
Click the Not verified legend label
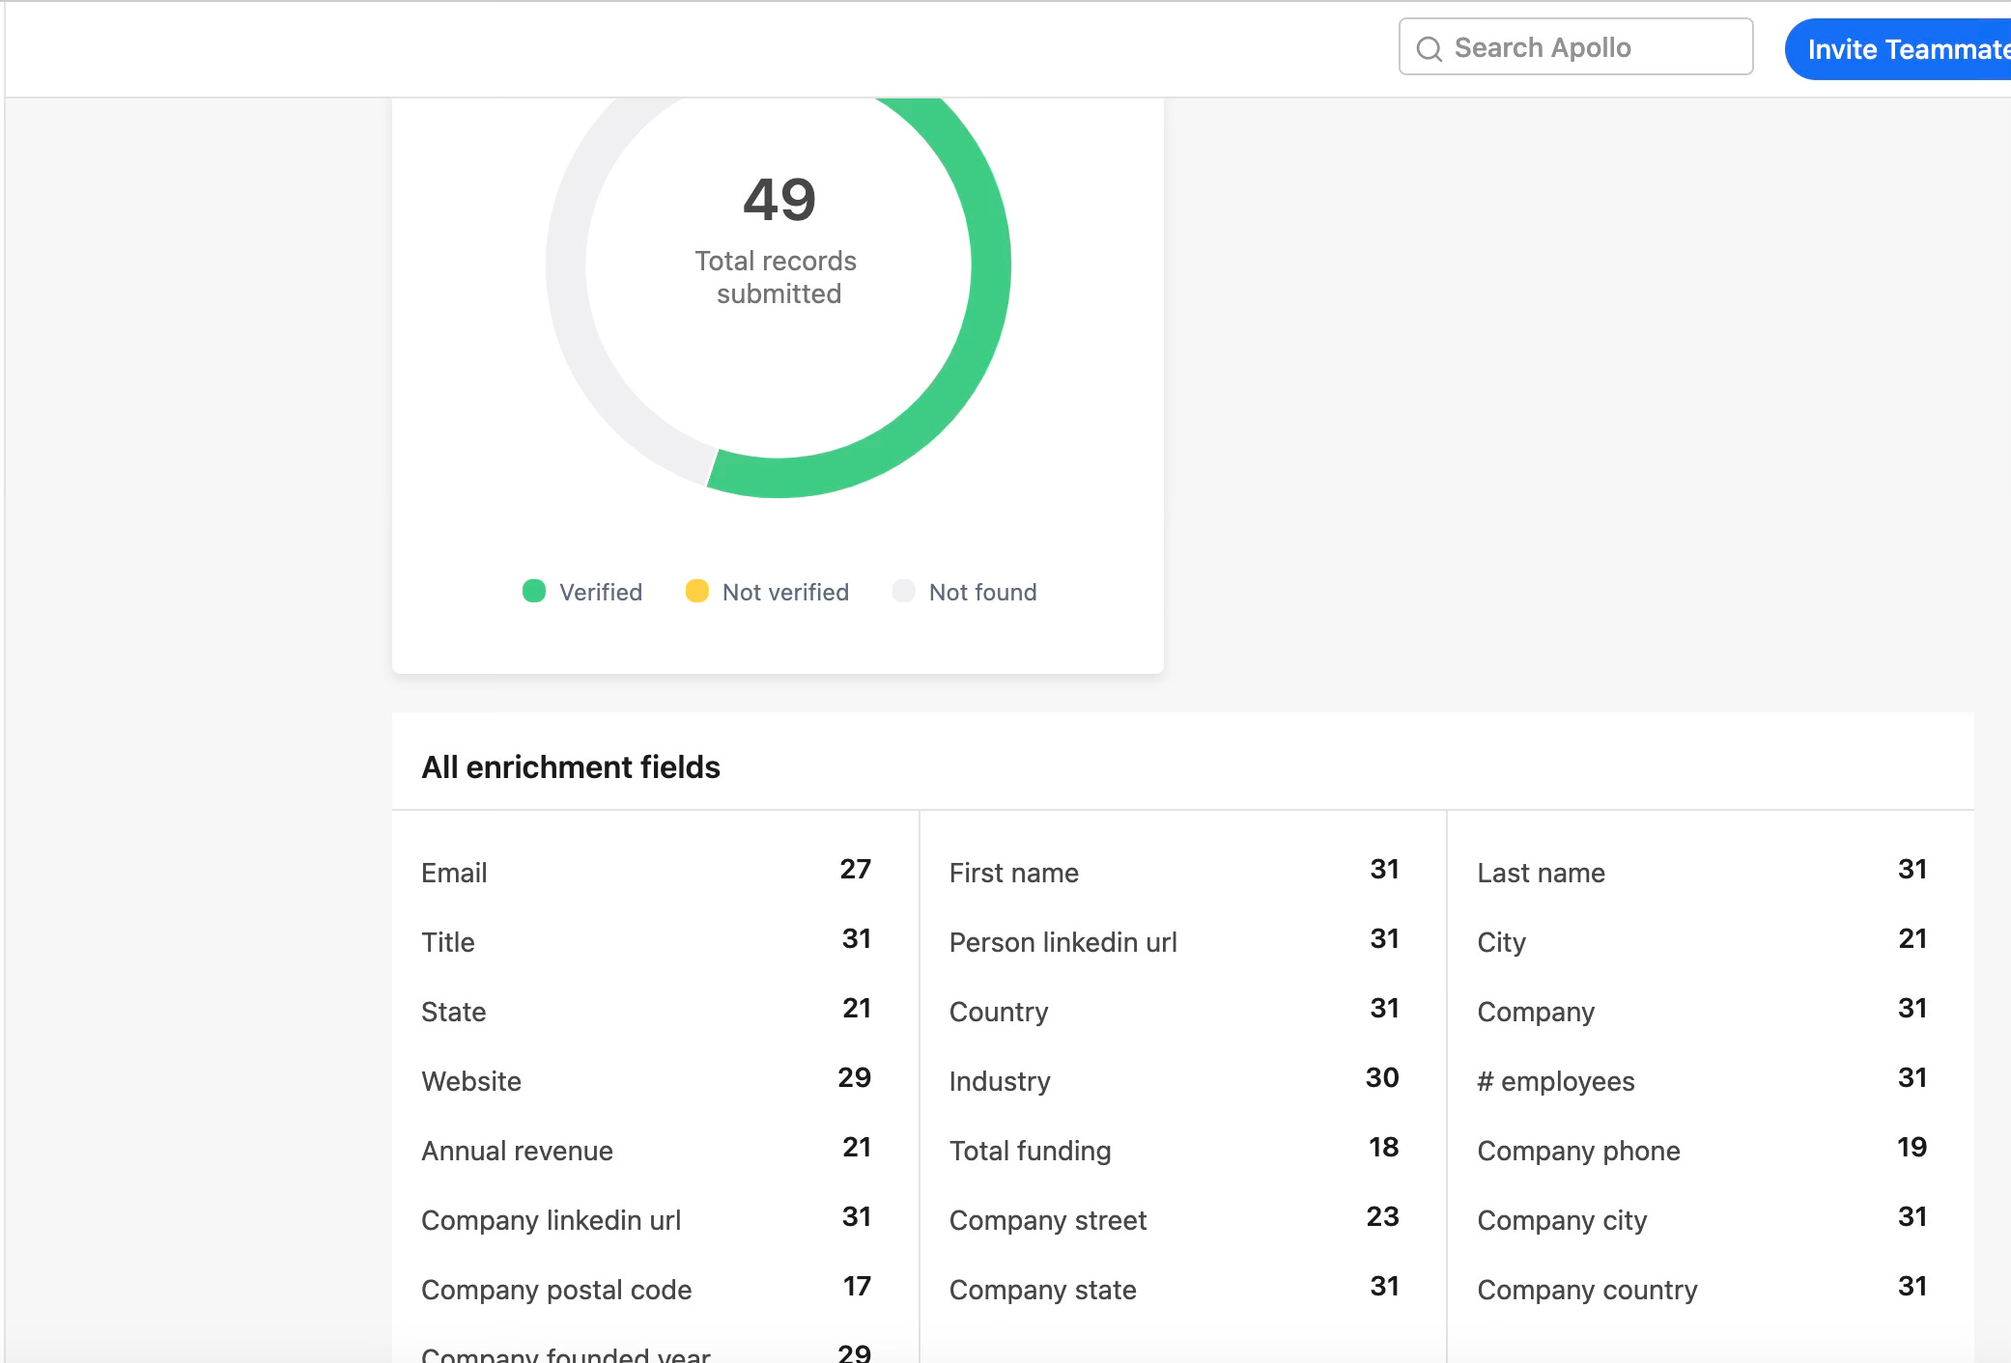(x=785, y=592)
